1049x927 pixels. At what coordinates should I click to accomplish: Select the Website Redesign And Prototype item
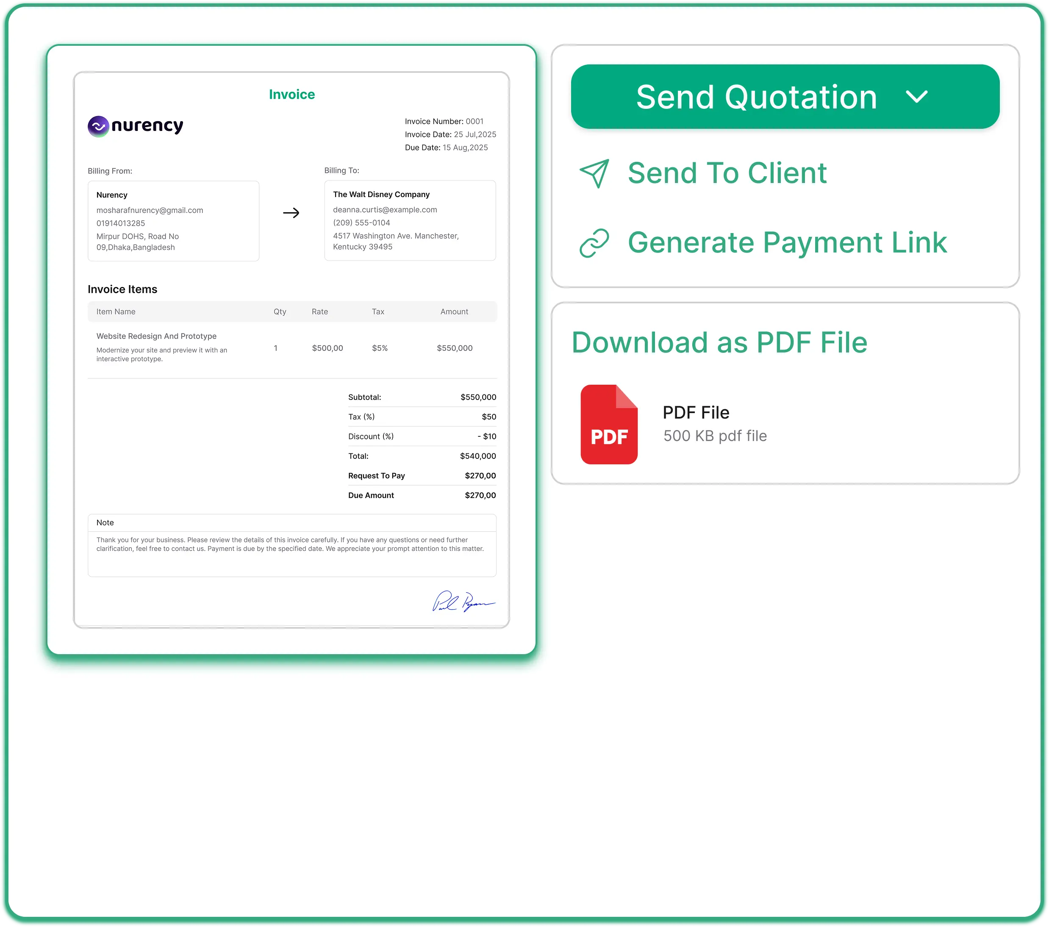(x=156, y=336)
